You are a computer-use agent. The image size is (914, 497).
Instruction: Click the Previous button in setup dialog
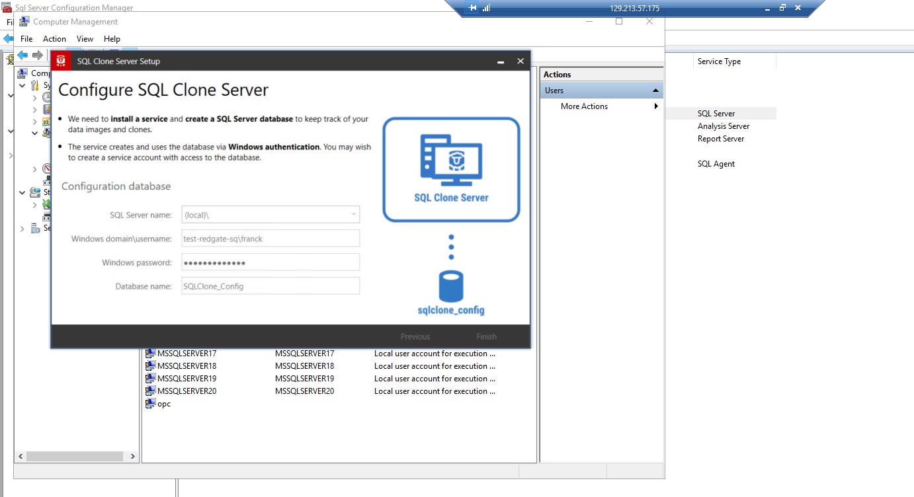coord(415,336)
